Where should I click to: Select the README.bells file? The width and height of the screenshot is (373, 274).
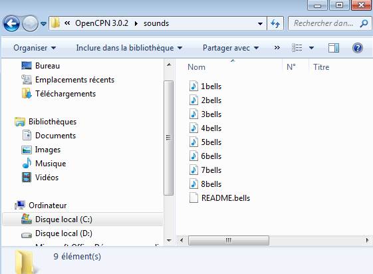[x=220, y=198]
